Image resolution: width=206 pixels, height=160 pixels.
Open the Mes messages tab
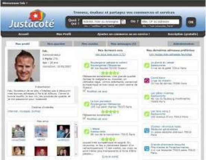point(123,44)
